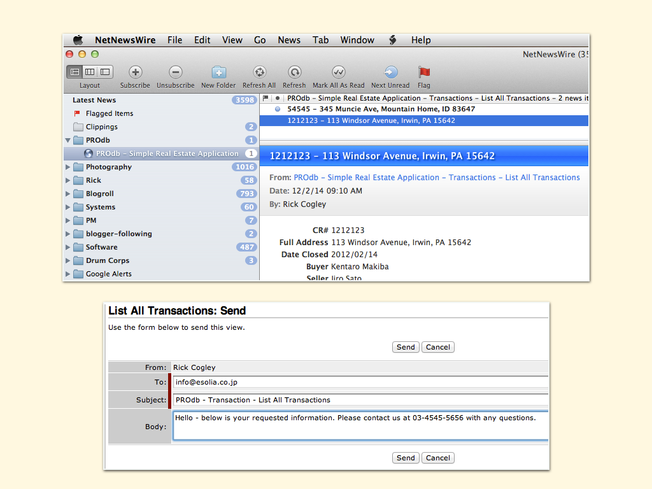Image resolution: width=652 pixels, height=489 pixels.
Task: Flag the selected news item
Action: click(x=424, y=73)
